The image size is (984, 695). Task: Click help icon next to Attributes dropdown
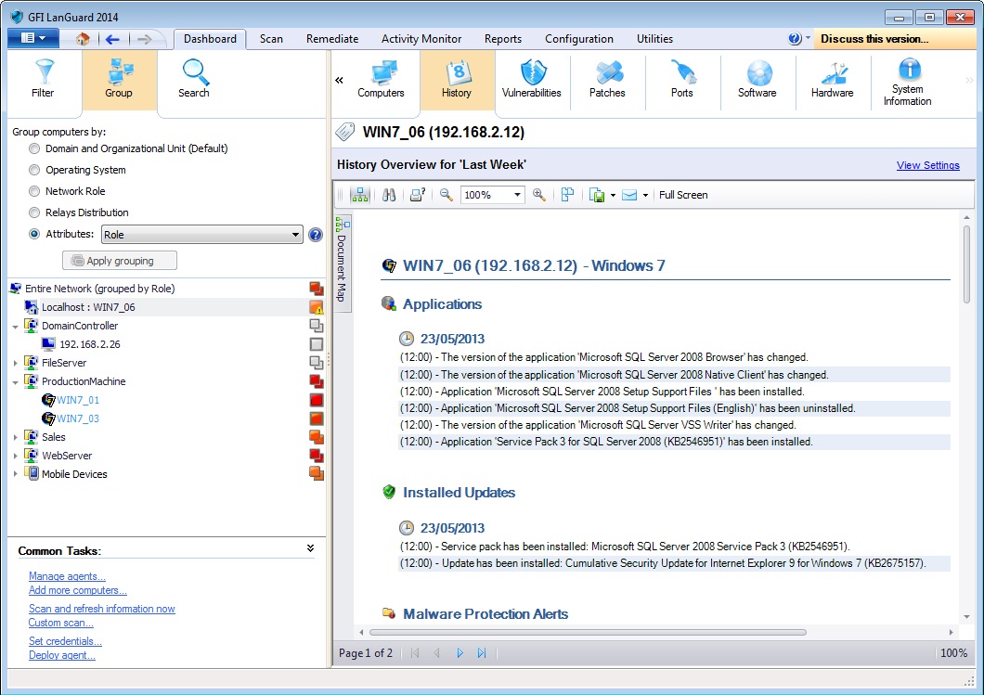click(316, 235)
